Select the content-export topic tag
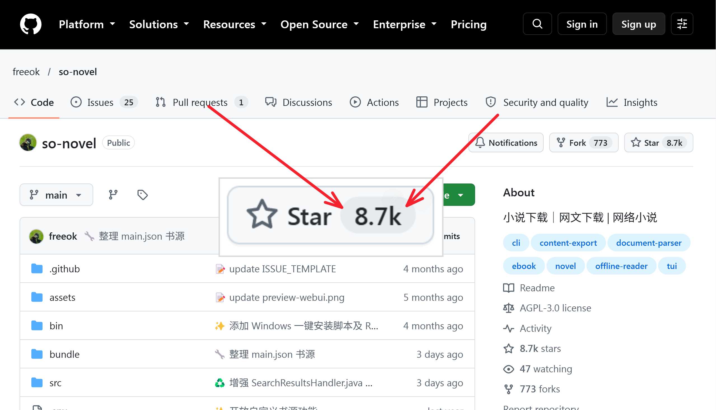 [x=568, y=243]
